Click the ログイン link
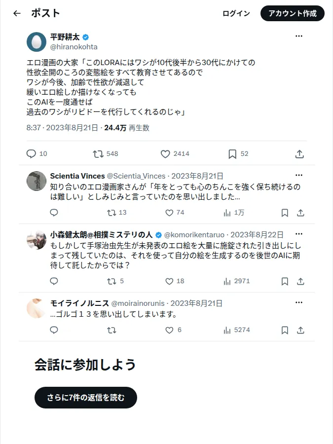This screenshot has width=333, height=444. (x=236, y=13)
